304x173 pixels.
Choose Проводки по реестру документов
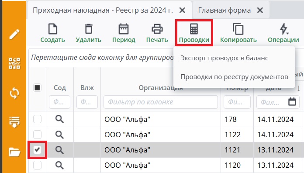pos(234,77)
